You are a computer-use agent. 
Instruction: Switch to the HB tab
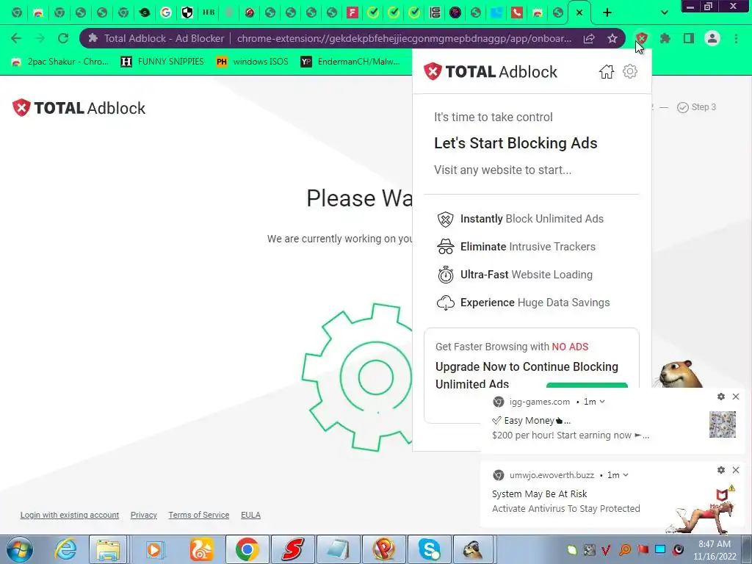point(209,12)
